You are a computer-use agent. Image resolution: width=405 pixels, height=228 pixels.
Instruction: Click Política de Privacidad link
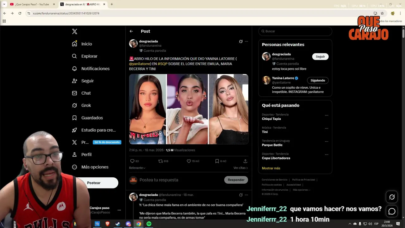[x=303, y=180]
